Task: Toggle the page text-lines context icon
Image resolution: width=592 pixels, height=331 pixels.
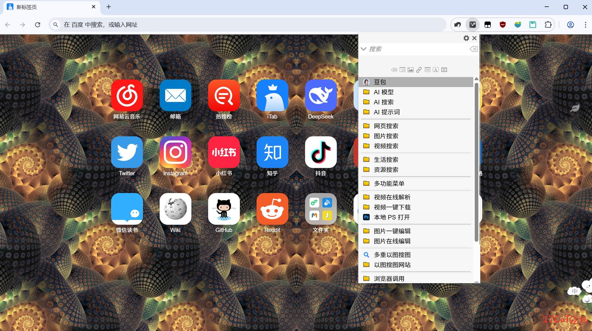Action: click(x=427, y=70)
